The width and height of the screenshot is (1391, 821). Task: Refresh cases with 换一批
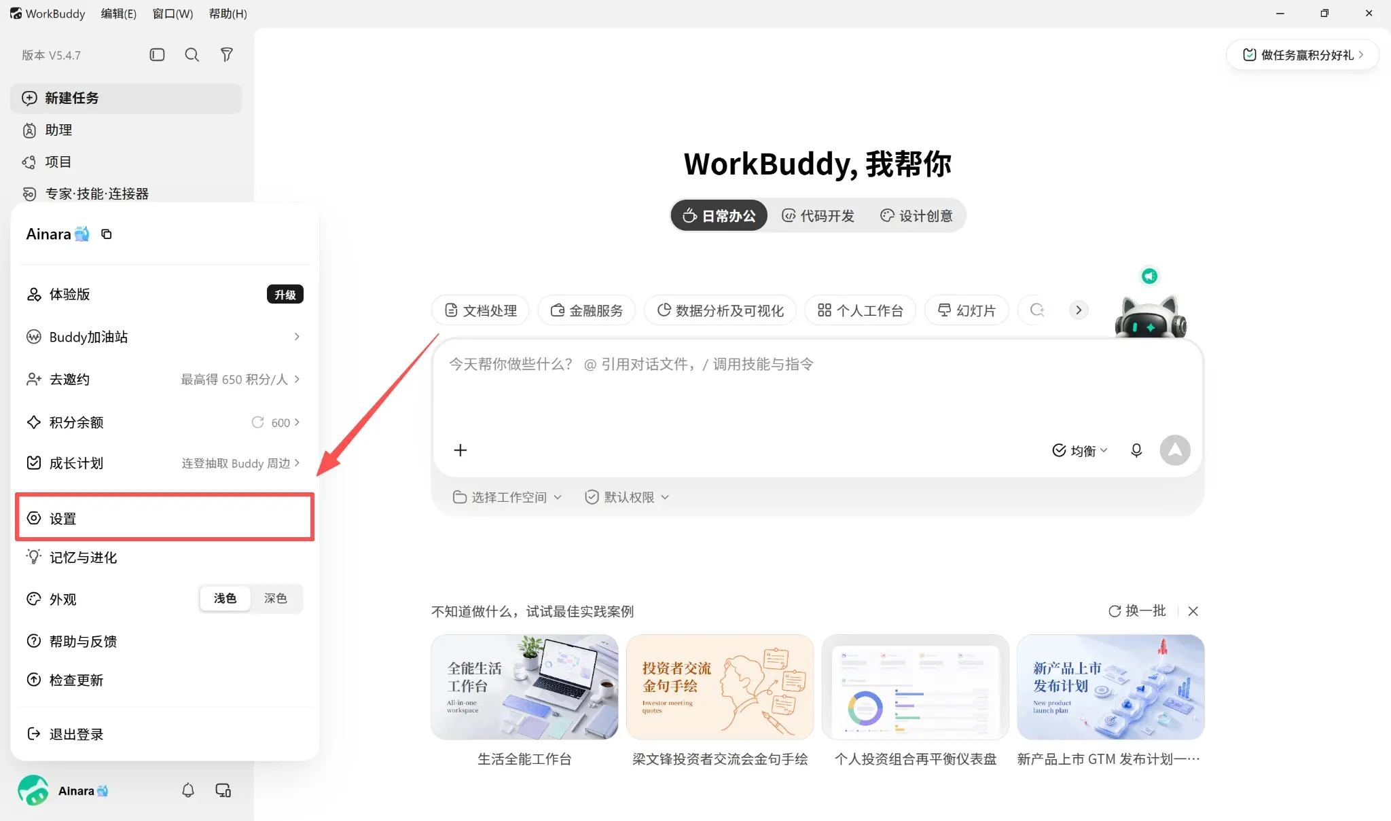point(1137,611)
